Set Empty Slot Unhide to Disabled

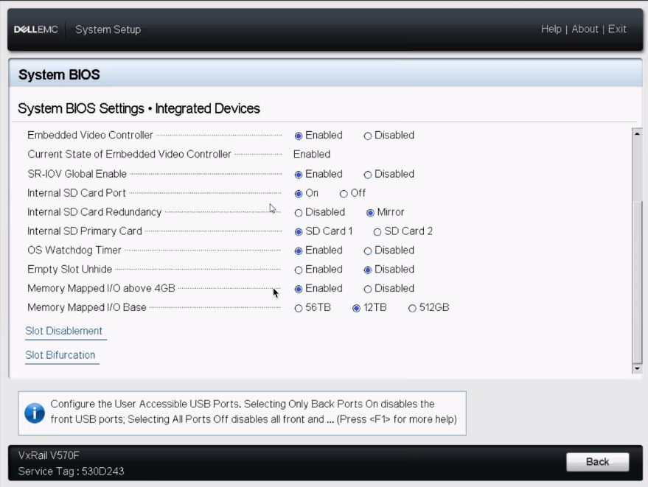coord(367,270)
